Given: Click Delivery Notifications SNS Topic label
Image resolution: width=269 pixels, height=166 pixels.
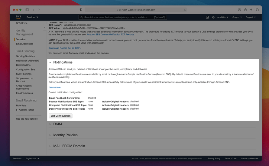Looking at the screenshot, I should tap(67, 109).
